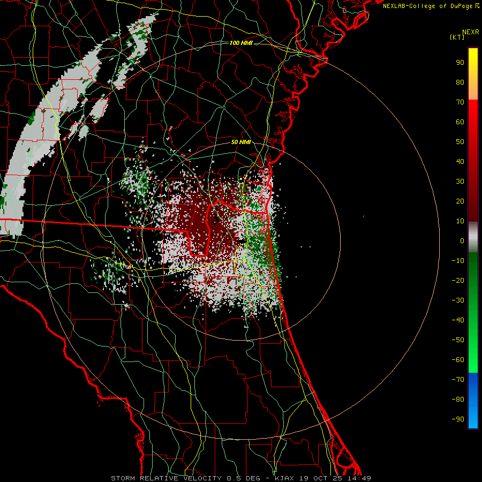Click the -40 value on velocity scale
Image resolution: width=482 pixels, height=482 pixels.
(458, 320)
